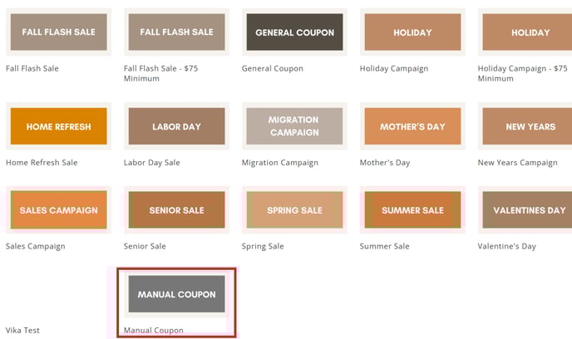Open the Spring Sale thumbnail
572x339 pixels.
(x=294, y=210)
